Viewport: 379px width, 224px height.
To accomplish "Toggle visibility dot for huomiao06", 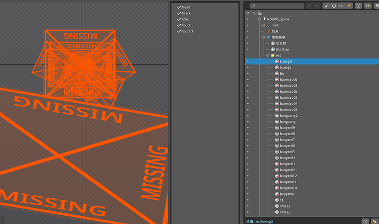I will pyautogui.click(x=248, y=80).
